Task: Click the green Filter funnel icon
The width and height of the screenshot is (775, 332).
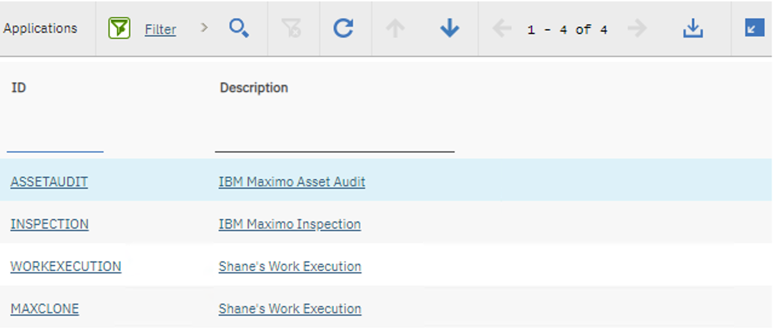Action: click(x=119, y=28)
